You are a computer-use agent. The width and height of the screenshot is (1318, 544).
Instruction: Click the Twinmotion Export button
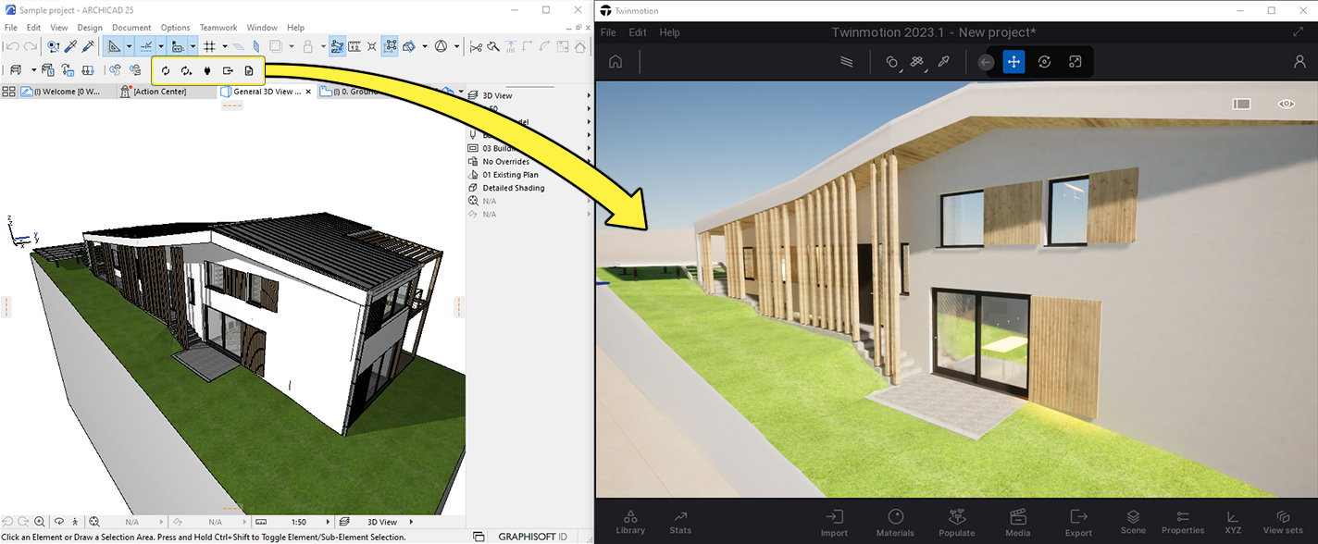(x=1078, y=522)
